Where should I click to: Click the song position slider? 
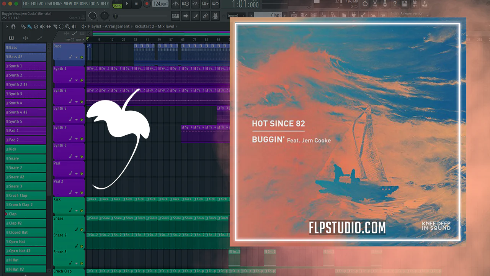(141, 16)
